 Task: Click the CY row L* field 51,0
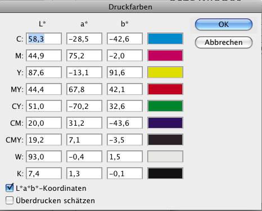44,106
